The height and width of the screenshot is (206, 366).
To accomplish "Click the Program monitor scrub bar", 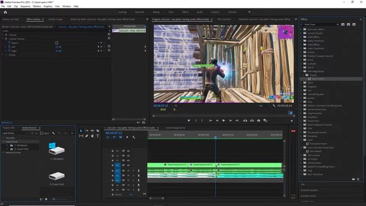I will coord(224,116).
